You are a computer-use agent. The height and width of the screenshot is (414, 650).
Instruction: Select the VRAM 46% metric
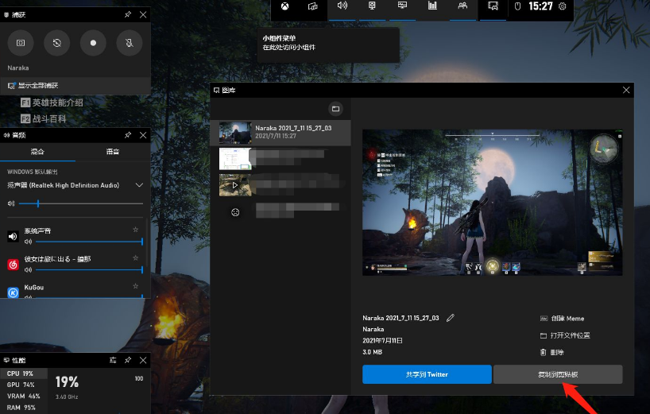[x=24, y=397]
